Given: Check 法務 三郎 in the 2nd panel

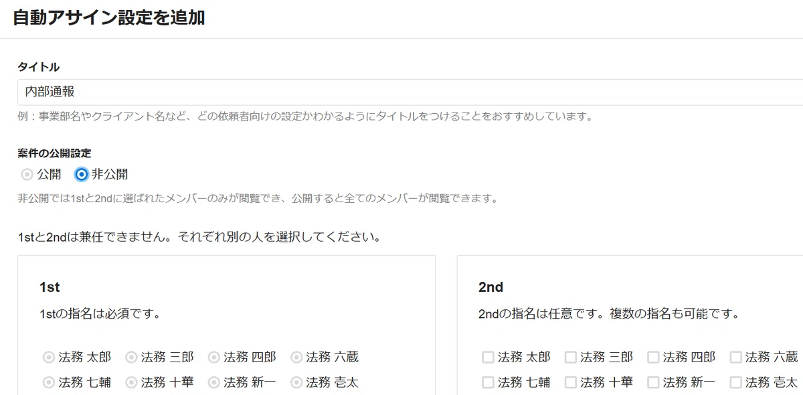Looking at the screenshot, I should click(x=571, y=358).
